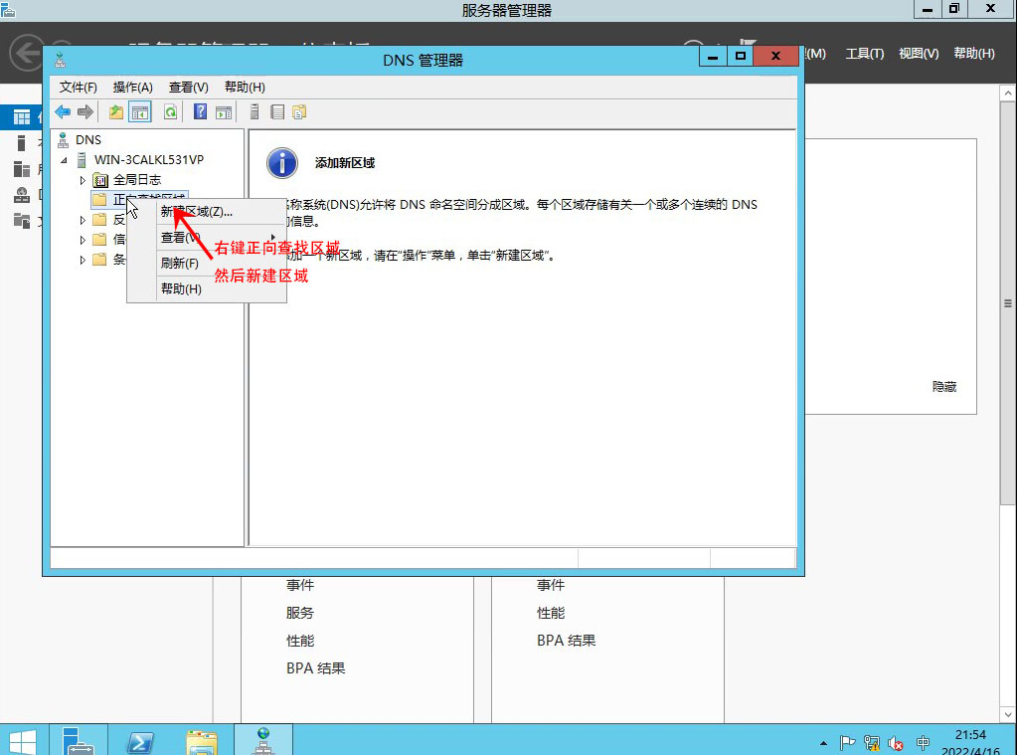
Task: Select the 正向查找区域 folder icon in the tree
Action: [99, 199]
